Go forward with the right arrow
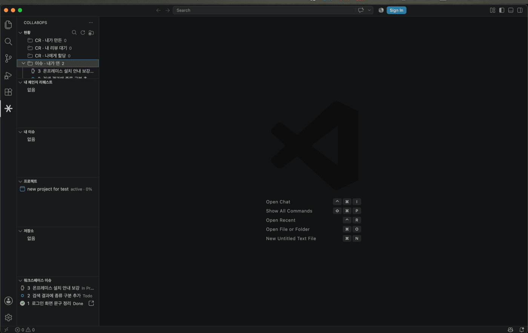The image size is (528, 333). coord(167,10)
